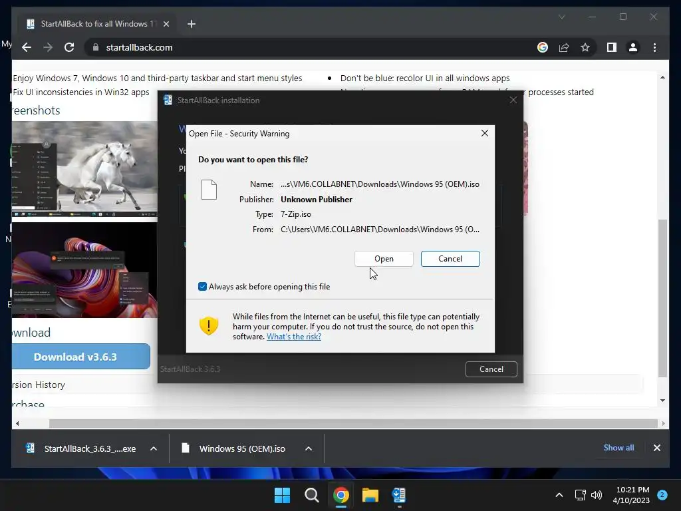View the colorful swirl screenshot thumbnail
Image resolution: width=681 pixels, height=511 pixels.
84,269
